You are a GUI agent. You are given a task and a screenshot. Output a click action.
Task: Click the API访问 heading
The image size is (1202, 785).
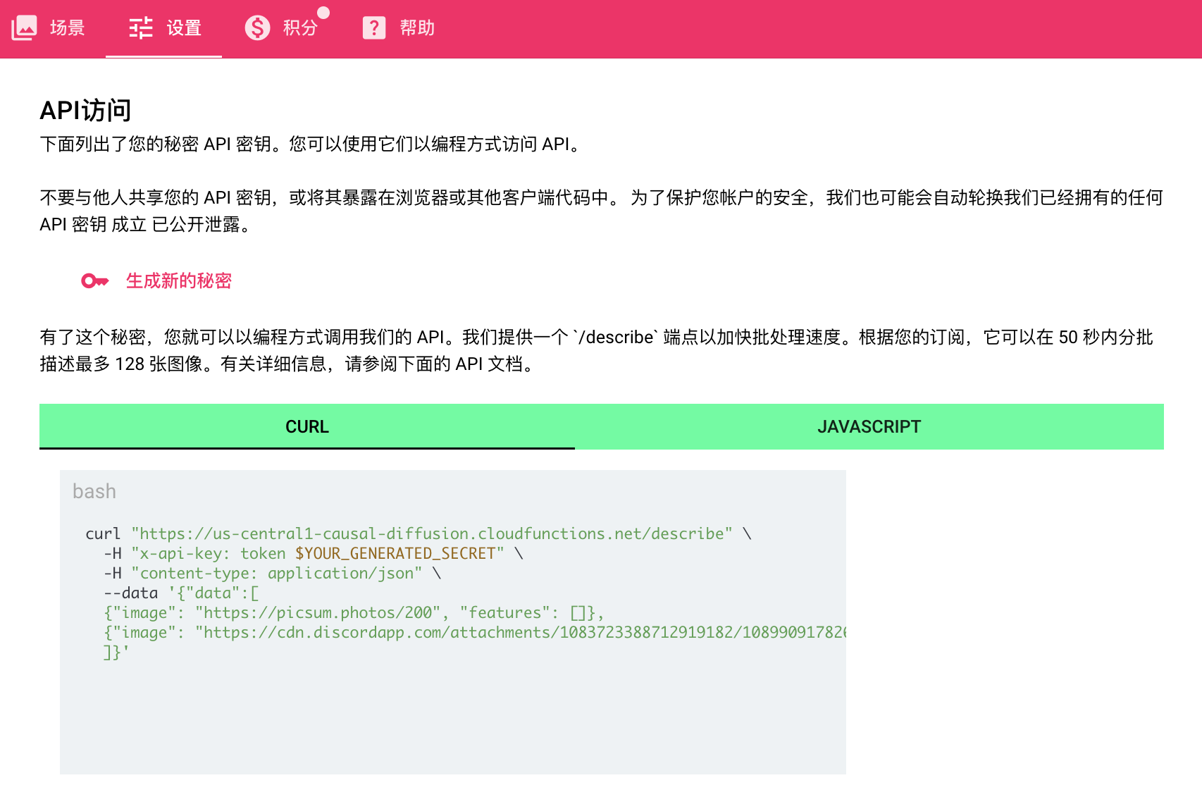coord(86,111)
